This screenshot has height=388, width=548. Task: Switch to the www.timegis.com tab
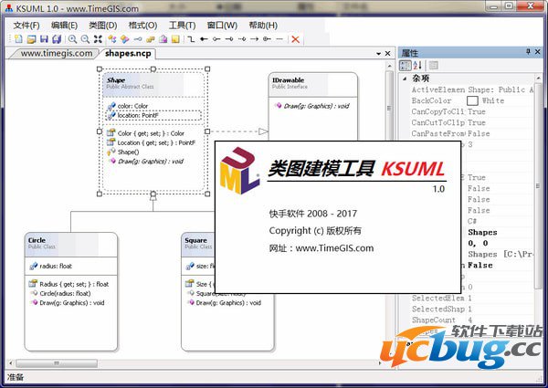tap(56, 53)
